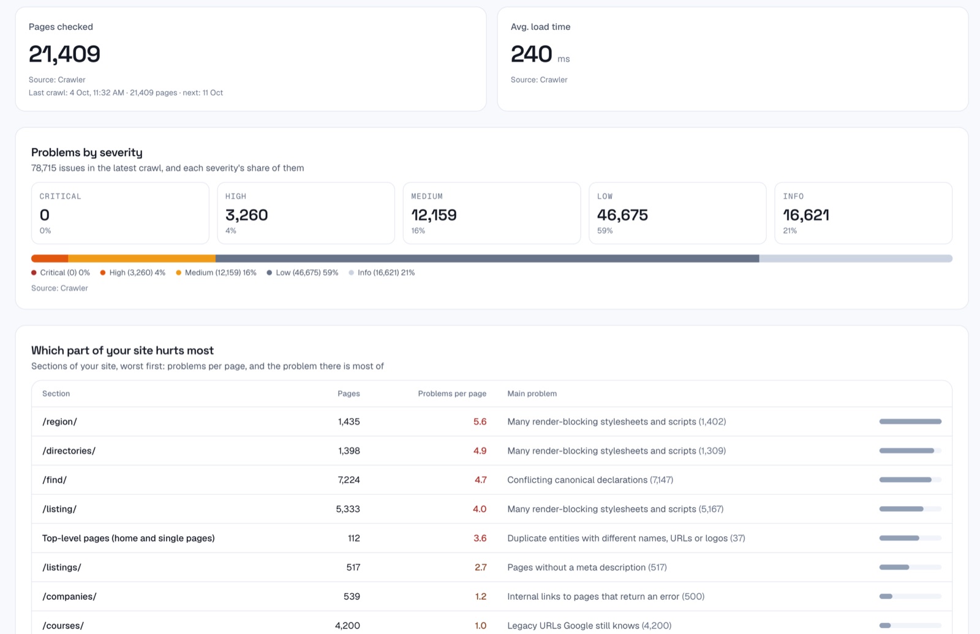Sort by Problems per page column header
This screenshot has width=980, height=634.
click(452, 393)
